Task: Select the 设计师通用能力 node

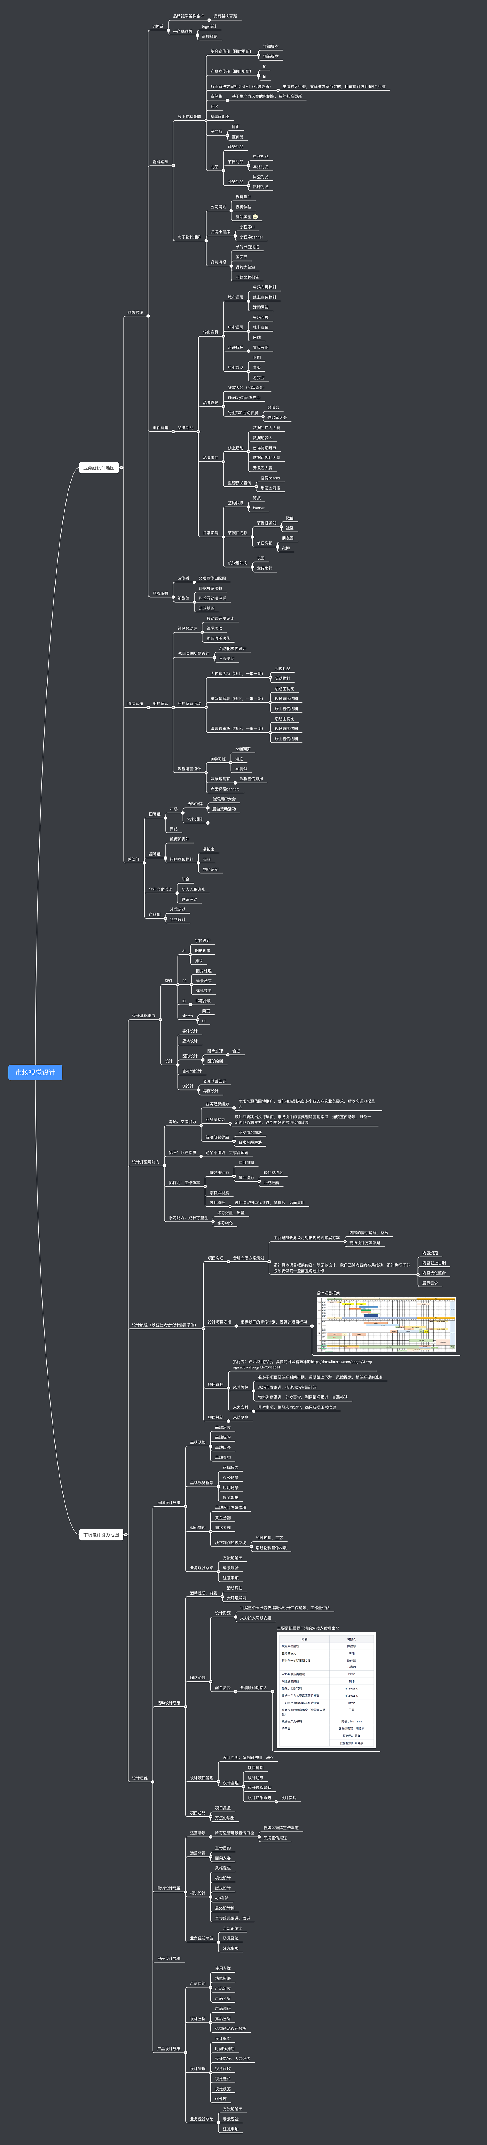Action: [146, 1162]
